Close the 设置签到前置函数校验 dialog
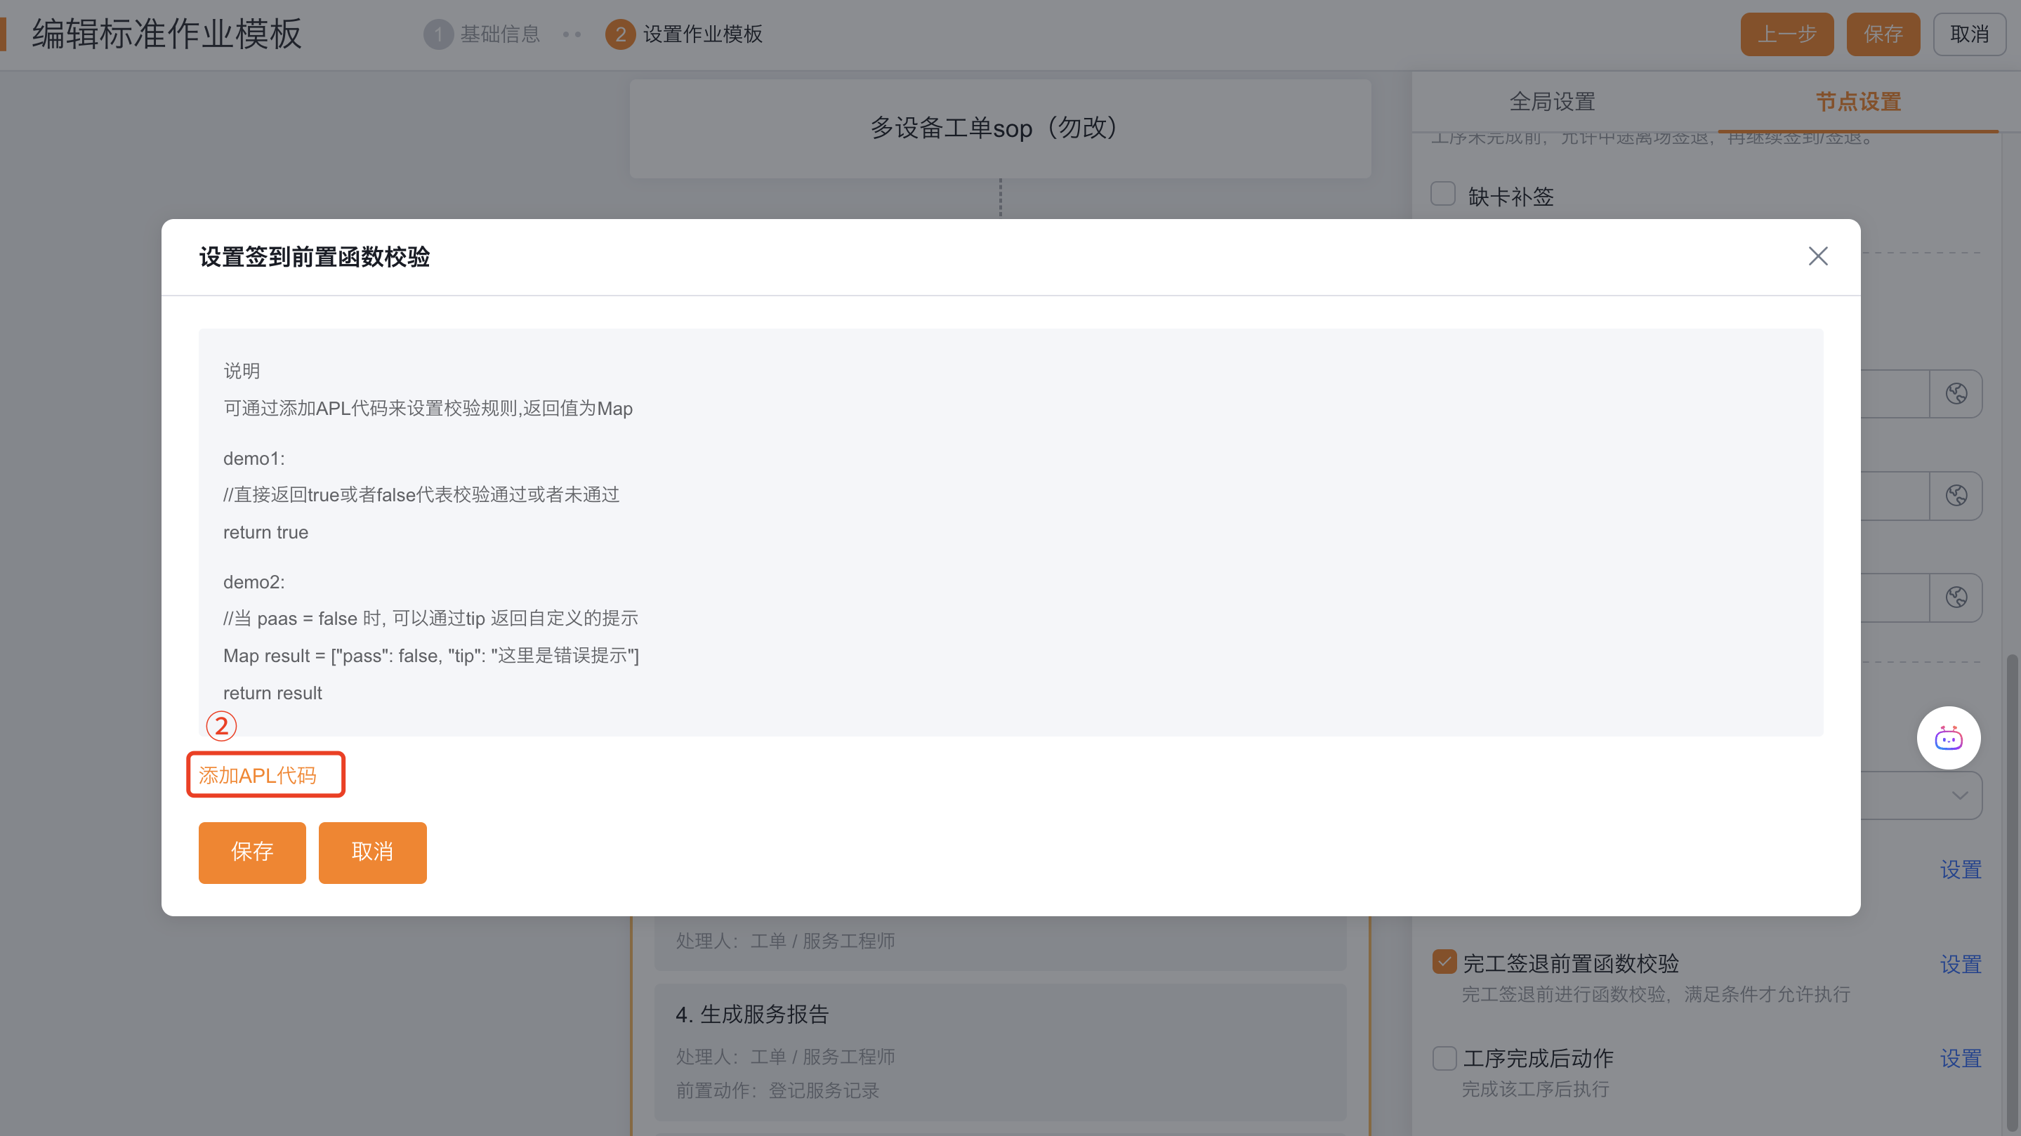The height and width of the screenshot is (1136, 2021). tap(1818, 256)
